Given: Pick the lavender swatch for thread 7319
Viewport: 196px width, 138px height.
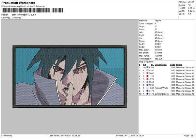Looking at the screenshot, I should click(147, 82).
